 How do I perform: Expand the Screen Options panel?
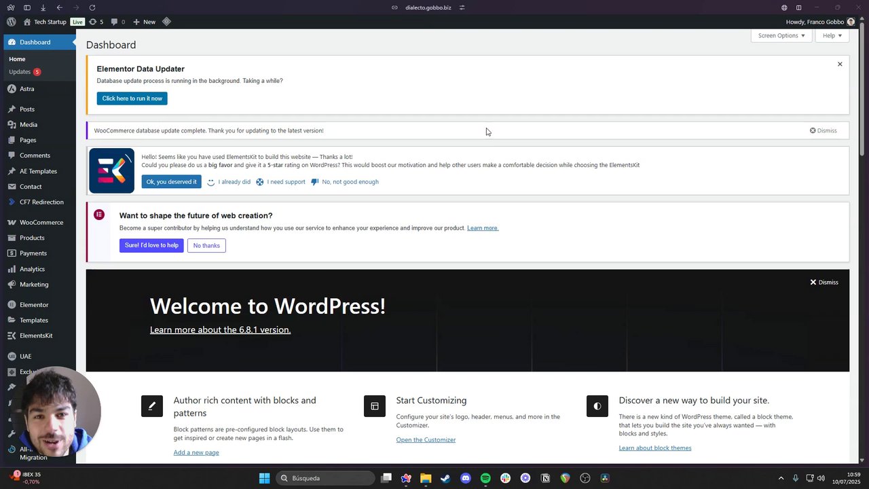pyautogui.click(x=781, y=35)
